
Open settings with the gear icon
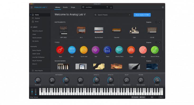pyautogui.click(x=163, y=7)
